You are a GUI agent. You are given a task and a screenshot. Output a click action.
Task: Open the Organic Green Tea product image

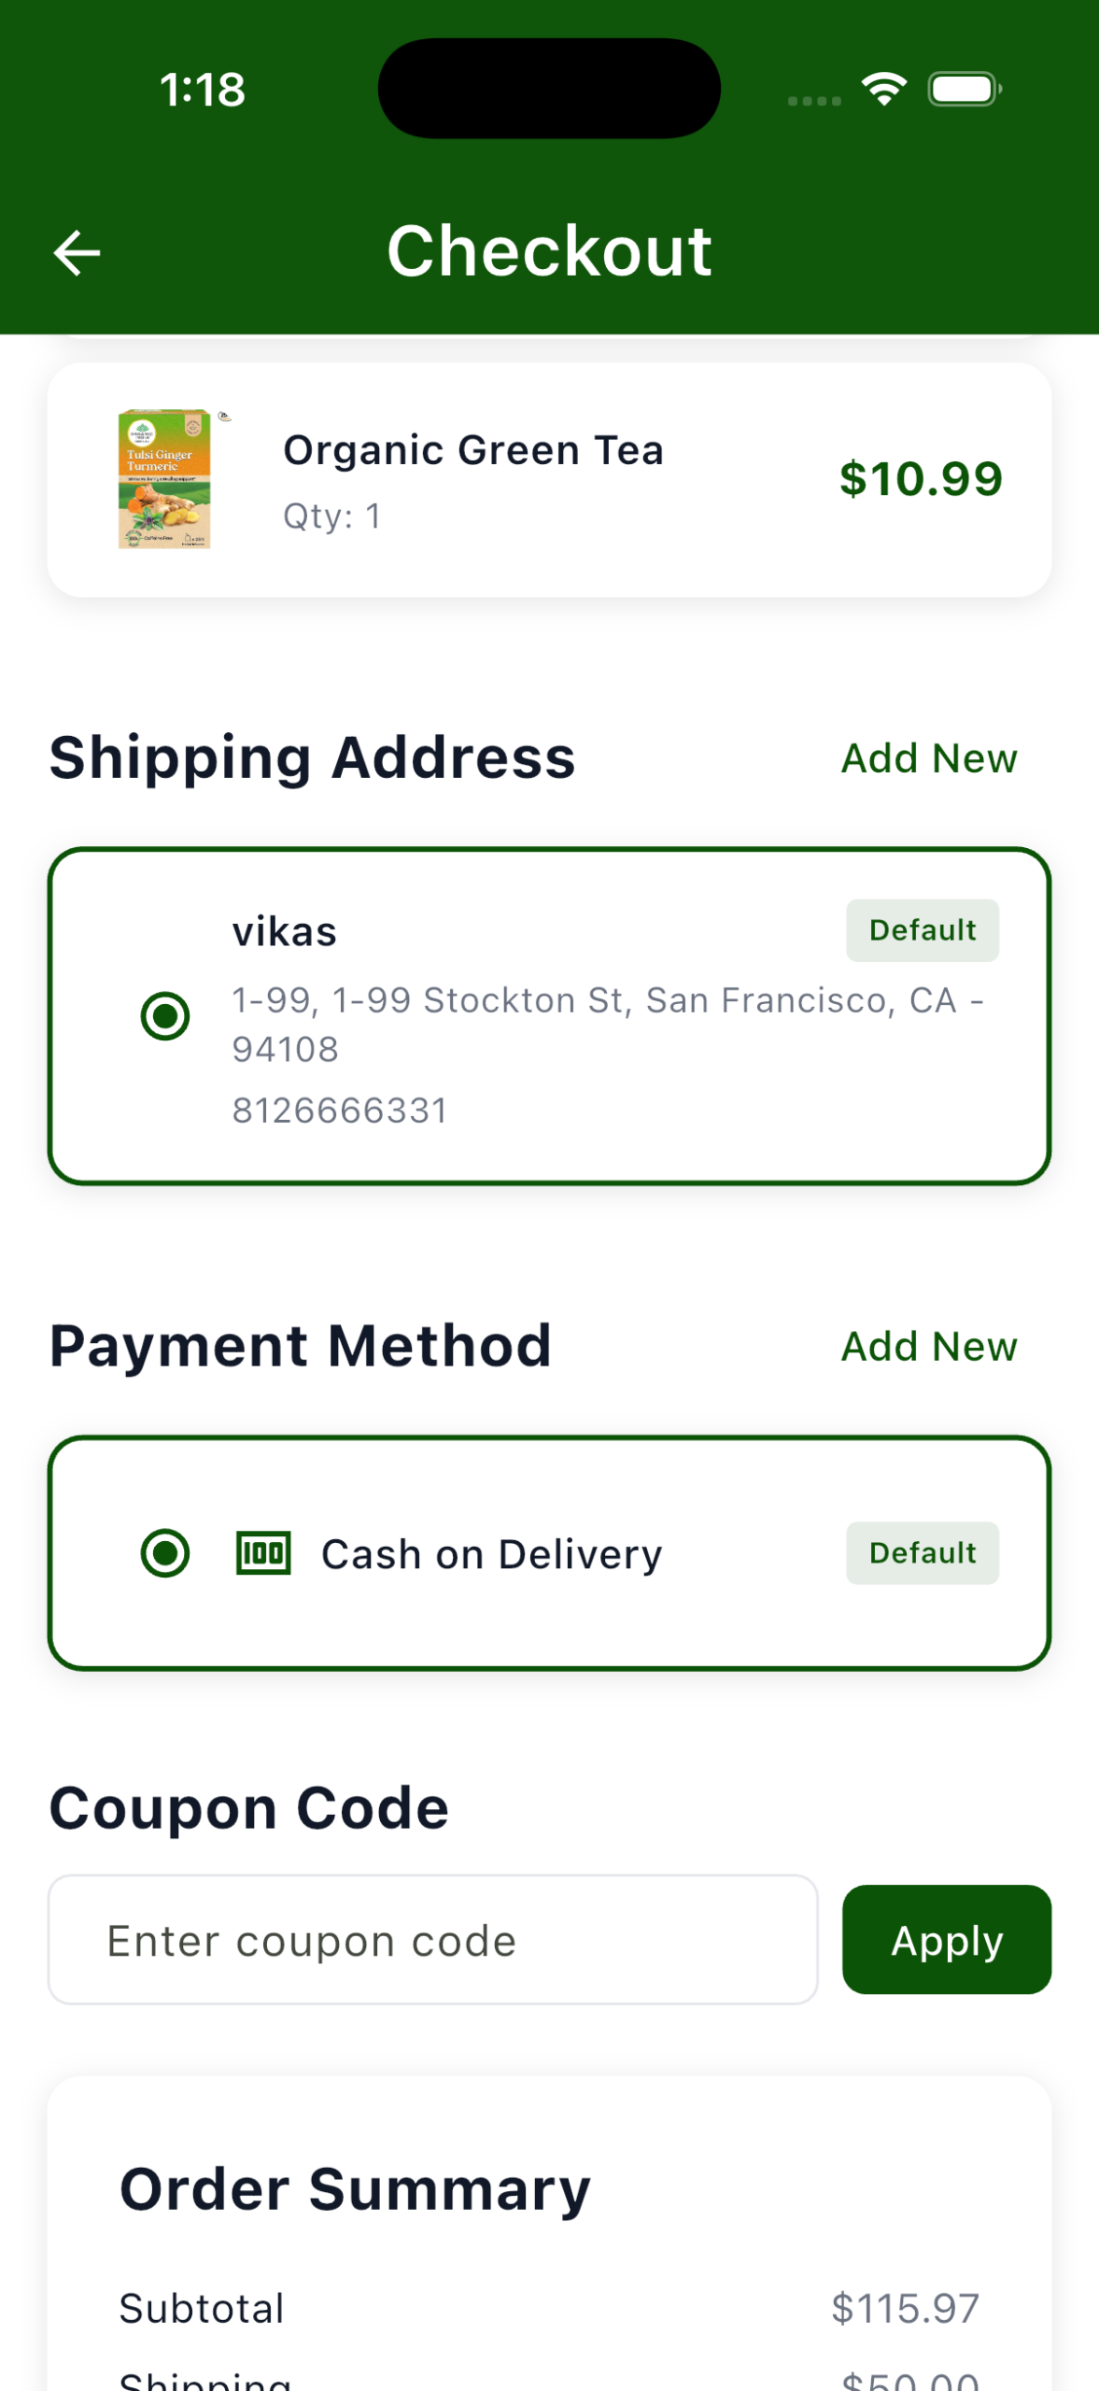[166, 479]
